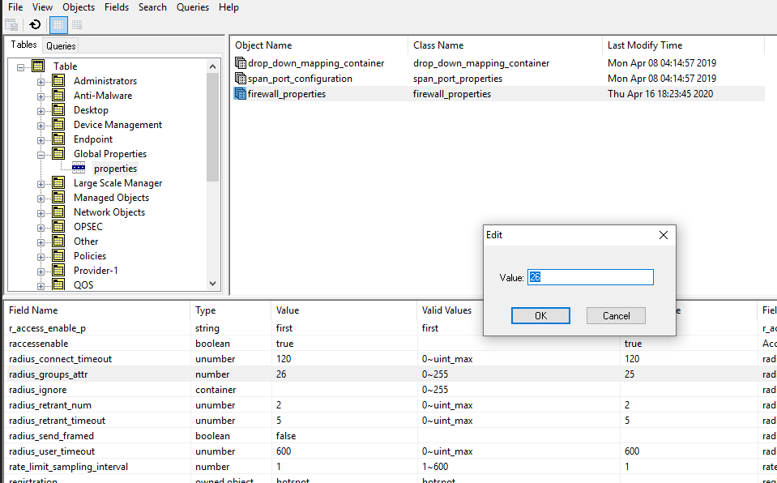Click the first table toolbar icon
This screenshot has width=777, height=483.
point(11,24)
